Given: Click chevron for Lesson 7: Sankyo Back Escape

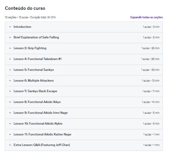Looking at the screenshot, I should (x=10, y=91).
